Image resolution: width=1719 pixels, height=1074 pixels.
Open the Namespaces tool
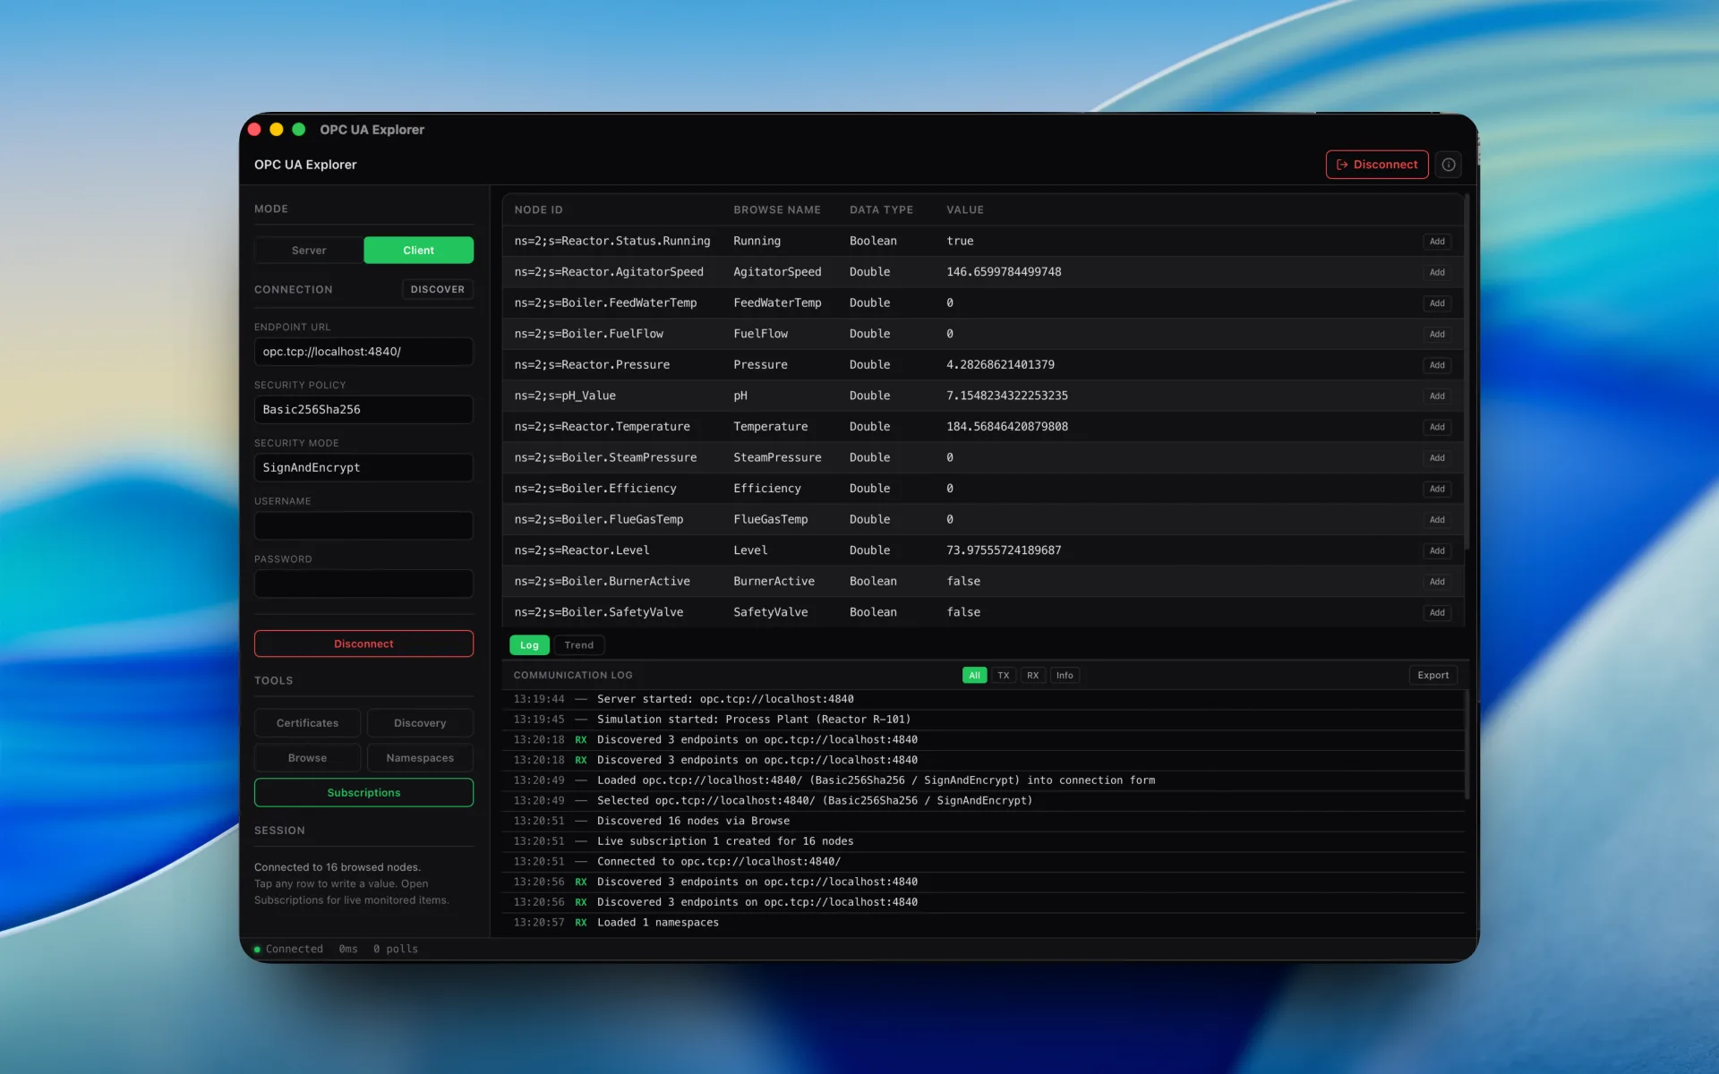(420, 758)
